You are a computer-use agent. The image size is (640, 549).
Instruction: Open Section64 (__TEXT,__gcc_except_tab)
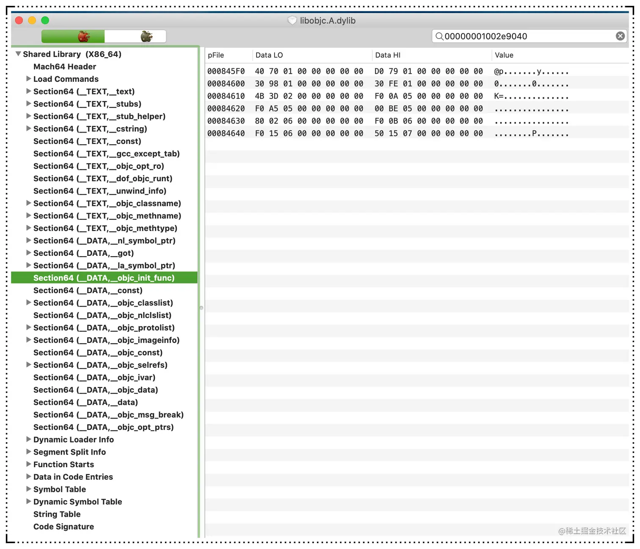point(107,154)
